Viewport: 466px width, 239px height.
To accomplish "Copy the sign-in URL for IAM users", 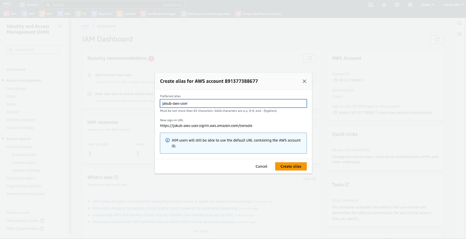I will (335, 113).
